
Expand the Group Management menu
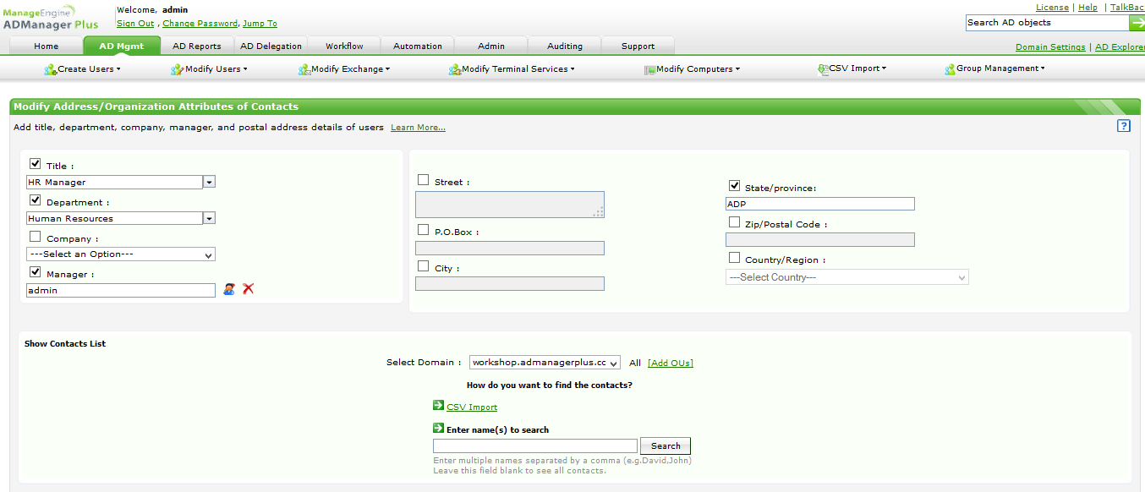tap(1000, 68)
